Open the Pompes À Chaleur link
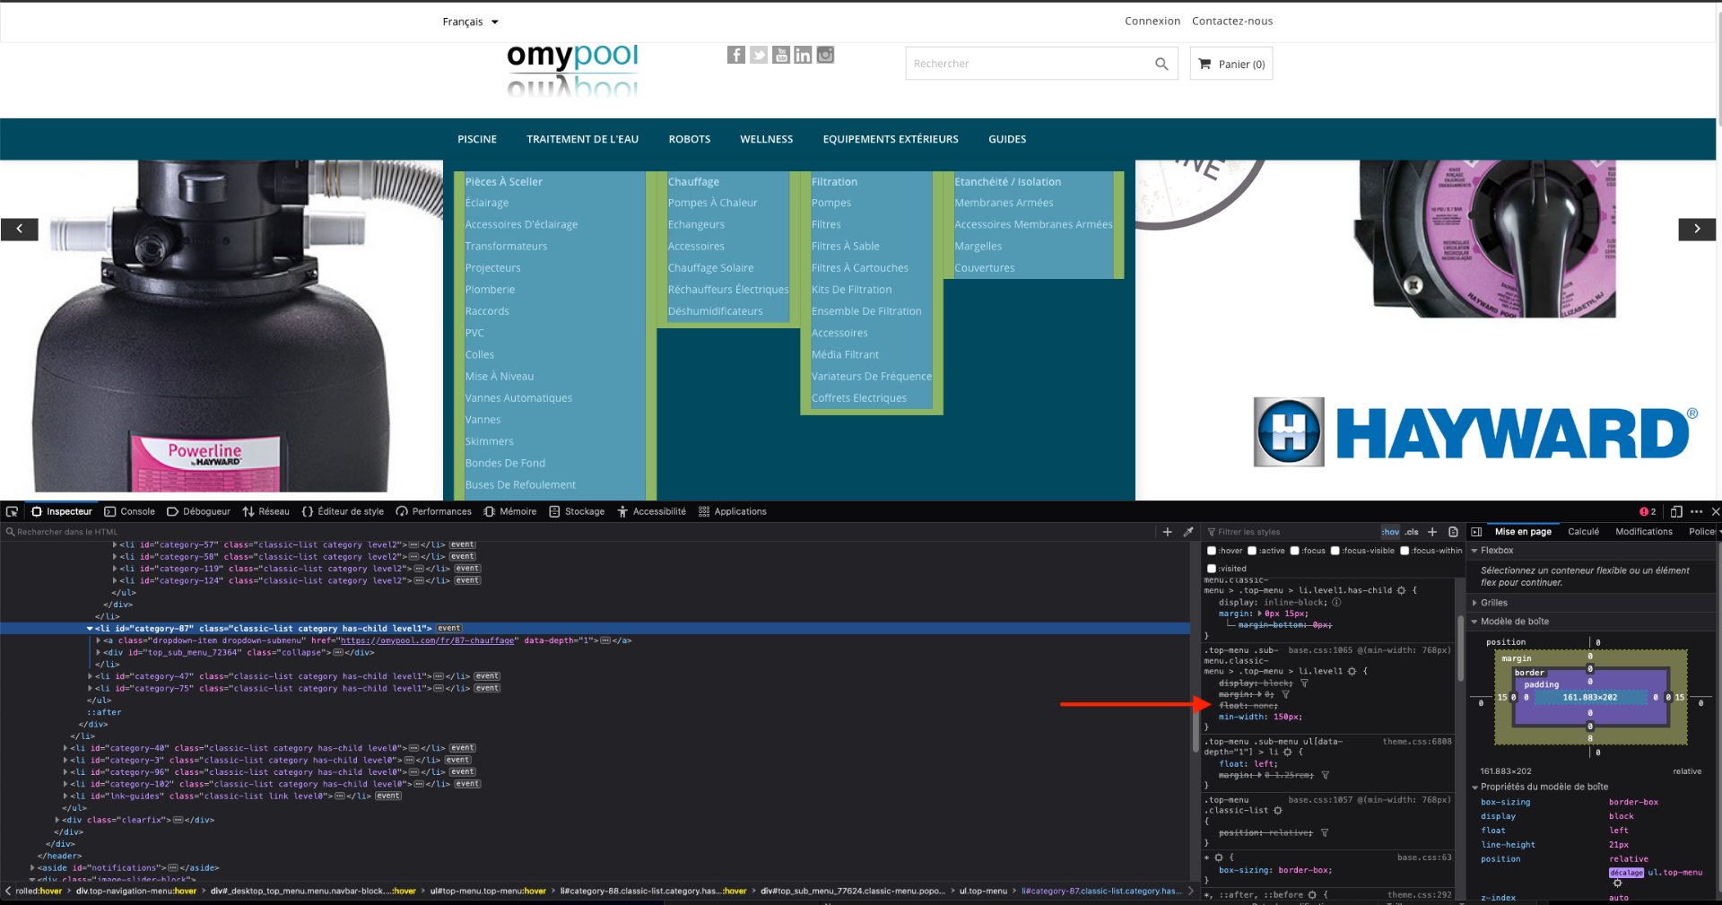Image resolution: width=1722 pixels, height=905 pixels. [x=712, y=203]
